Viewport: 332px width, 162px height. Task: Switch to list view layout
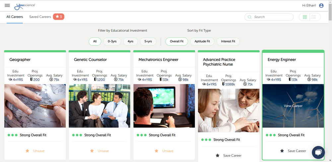[x=314, y=17]
